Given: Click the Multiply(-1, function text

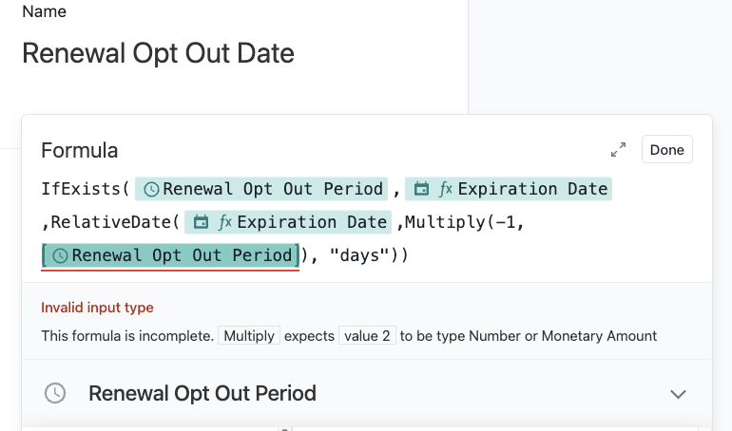Looking at the screenshot, I should (460, 222).
